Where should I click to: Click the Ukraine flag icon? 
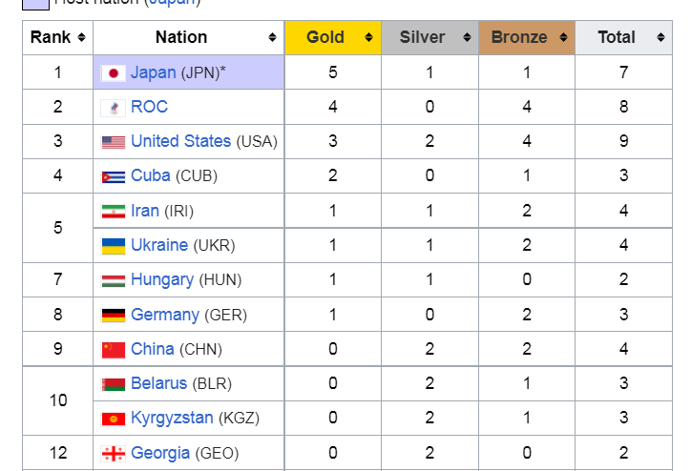click(114, 246)
